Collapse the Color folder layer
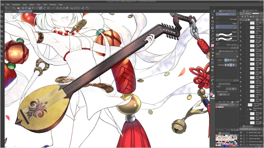Viewport: 264px width, 148px height. pos(248,109)
